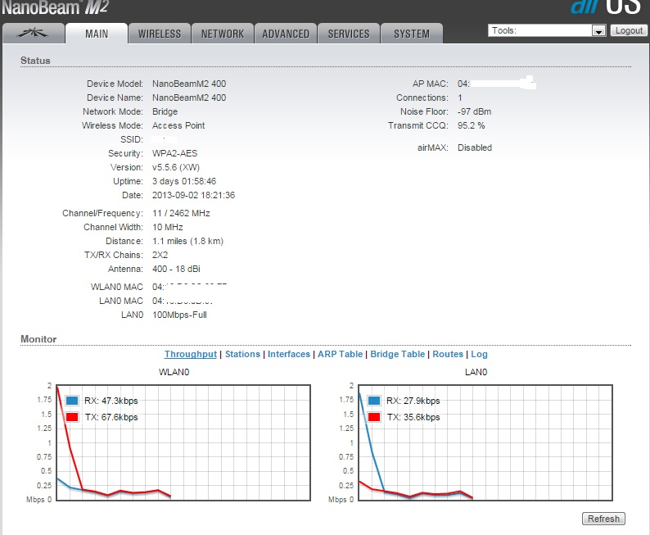Select the TX/RX Chains value 2X2
This screenshot has width=650, height=535.
coord(160,255)
